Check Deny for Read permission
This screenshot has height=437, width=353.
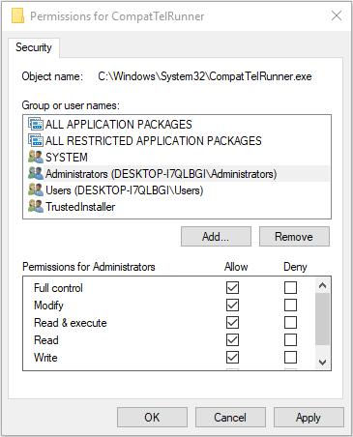(290, 339)
